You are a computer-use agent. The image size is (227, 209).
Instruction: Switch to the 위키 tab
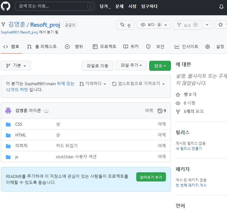[x=131, y=47]
